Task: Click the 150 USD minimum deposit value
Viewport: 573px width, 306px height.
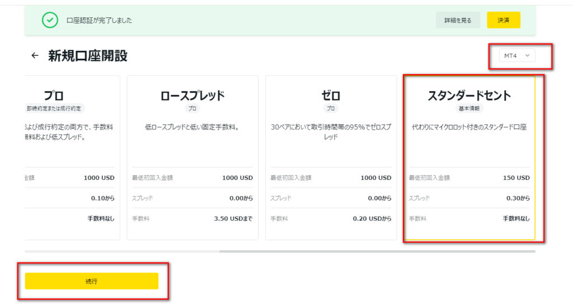Action: pos(516,178)
